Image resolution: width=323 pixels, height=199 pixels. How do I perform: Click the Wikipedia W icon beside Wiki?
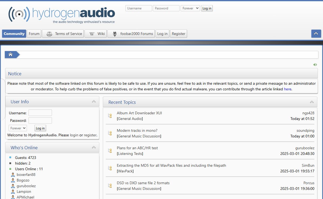[x=92, y=34]
